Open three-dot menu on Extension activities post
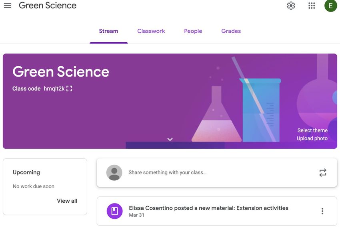 point(322,211)
